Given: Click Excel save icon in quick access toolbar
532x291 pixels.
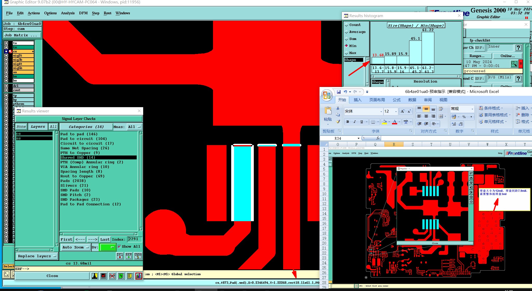Looking at the screenshot, I should (338, 92).
